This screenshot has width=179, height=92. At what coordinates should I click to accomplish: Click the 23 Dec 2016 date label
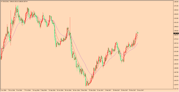click(x=92, y=90)
